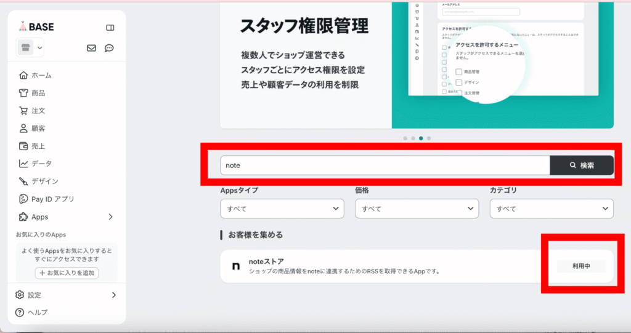Click the お気に入りのApps label
This screenshot has width=631, height=333.
tap(41, 235)
